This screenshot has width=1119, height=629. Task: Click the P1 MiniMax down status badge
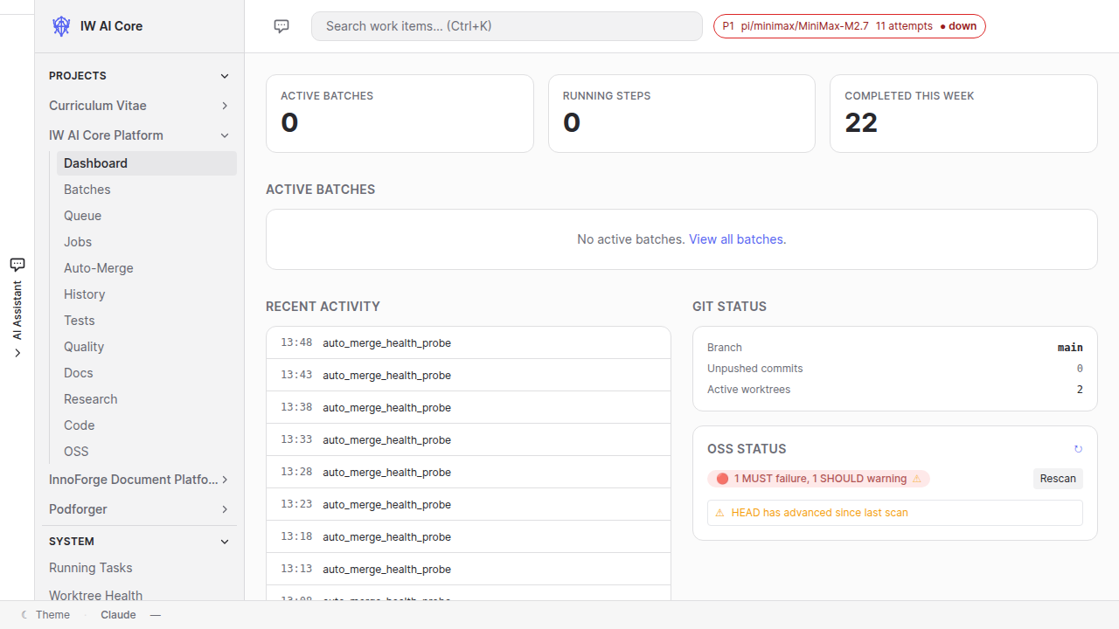[850, 26]
